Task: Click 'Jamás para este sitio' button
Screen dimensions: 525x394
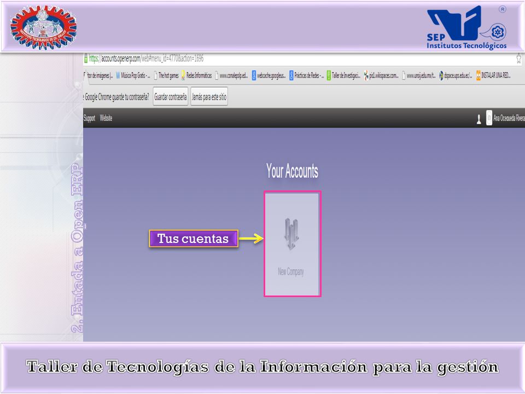Action: click(209, 97)
